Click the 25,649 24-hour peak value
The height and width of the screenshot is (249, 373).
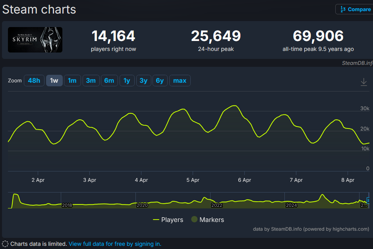point(216,36)
